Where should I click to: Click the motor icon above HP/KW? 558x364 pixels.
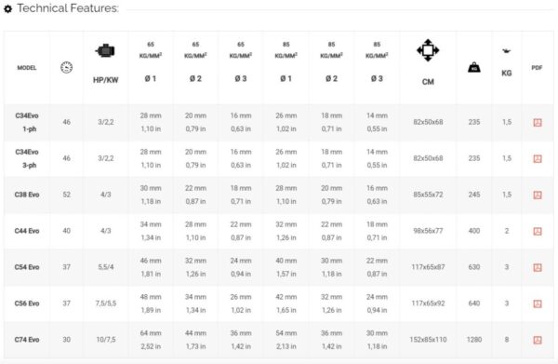[x=105, y=50]
